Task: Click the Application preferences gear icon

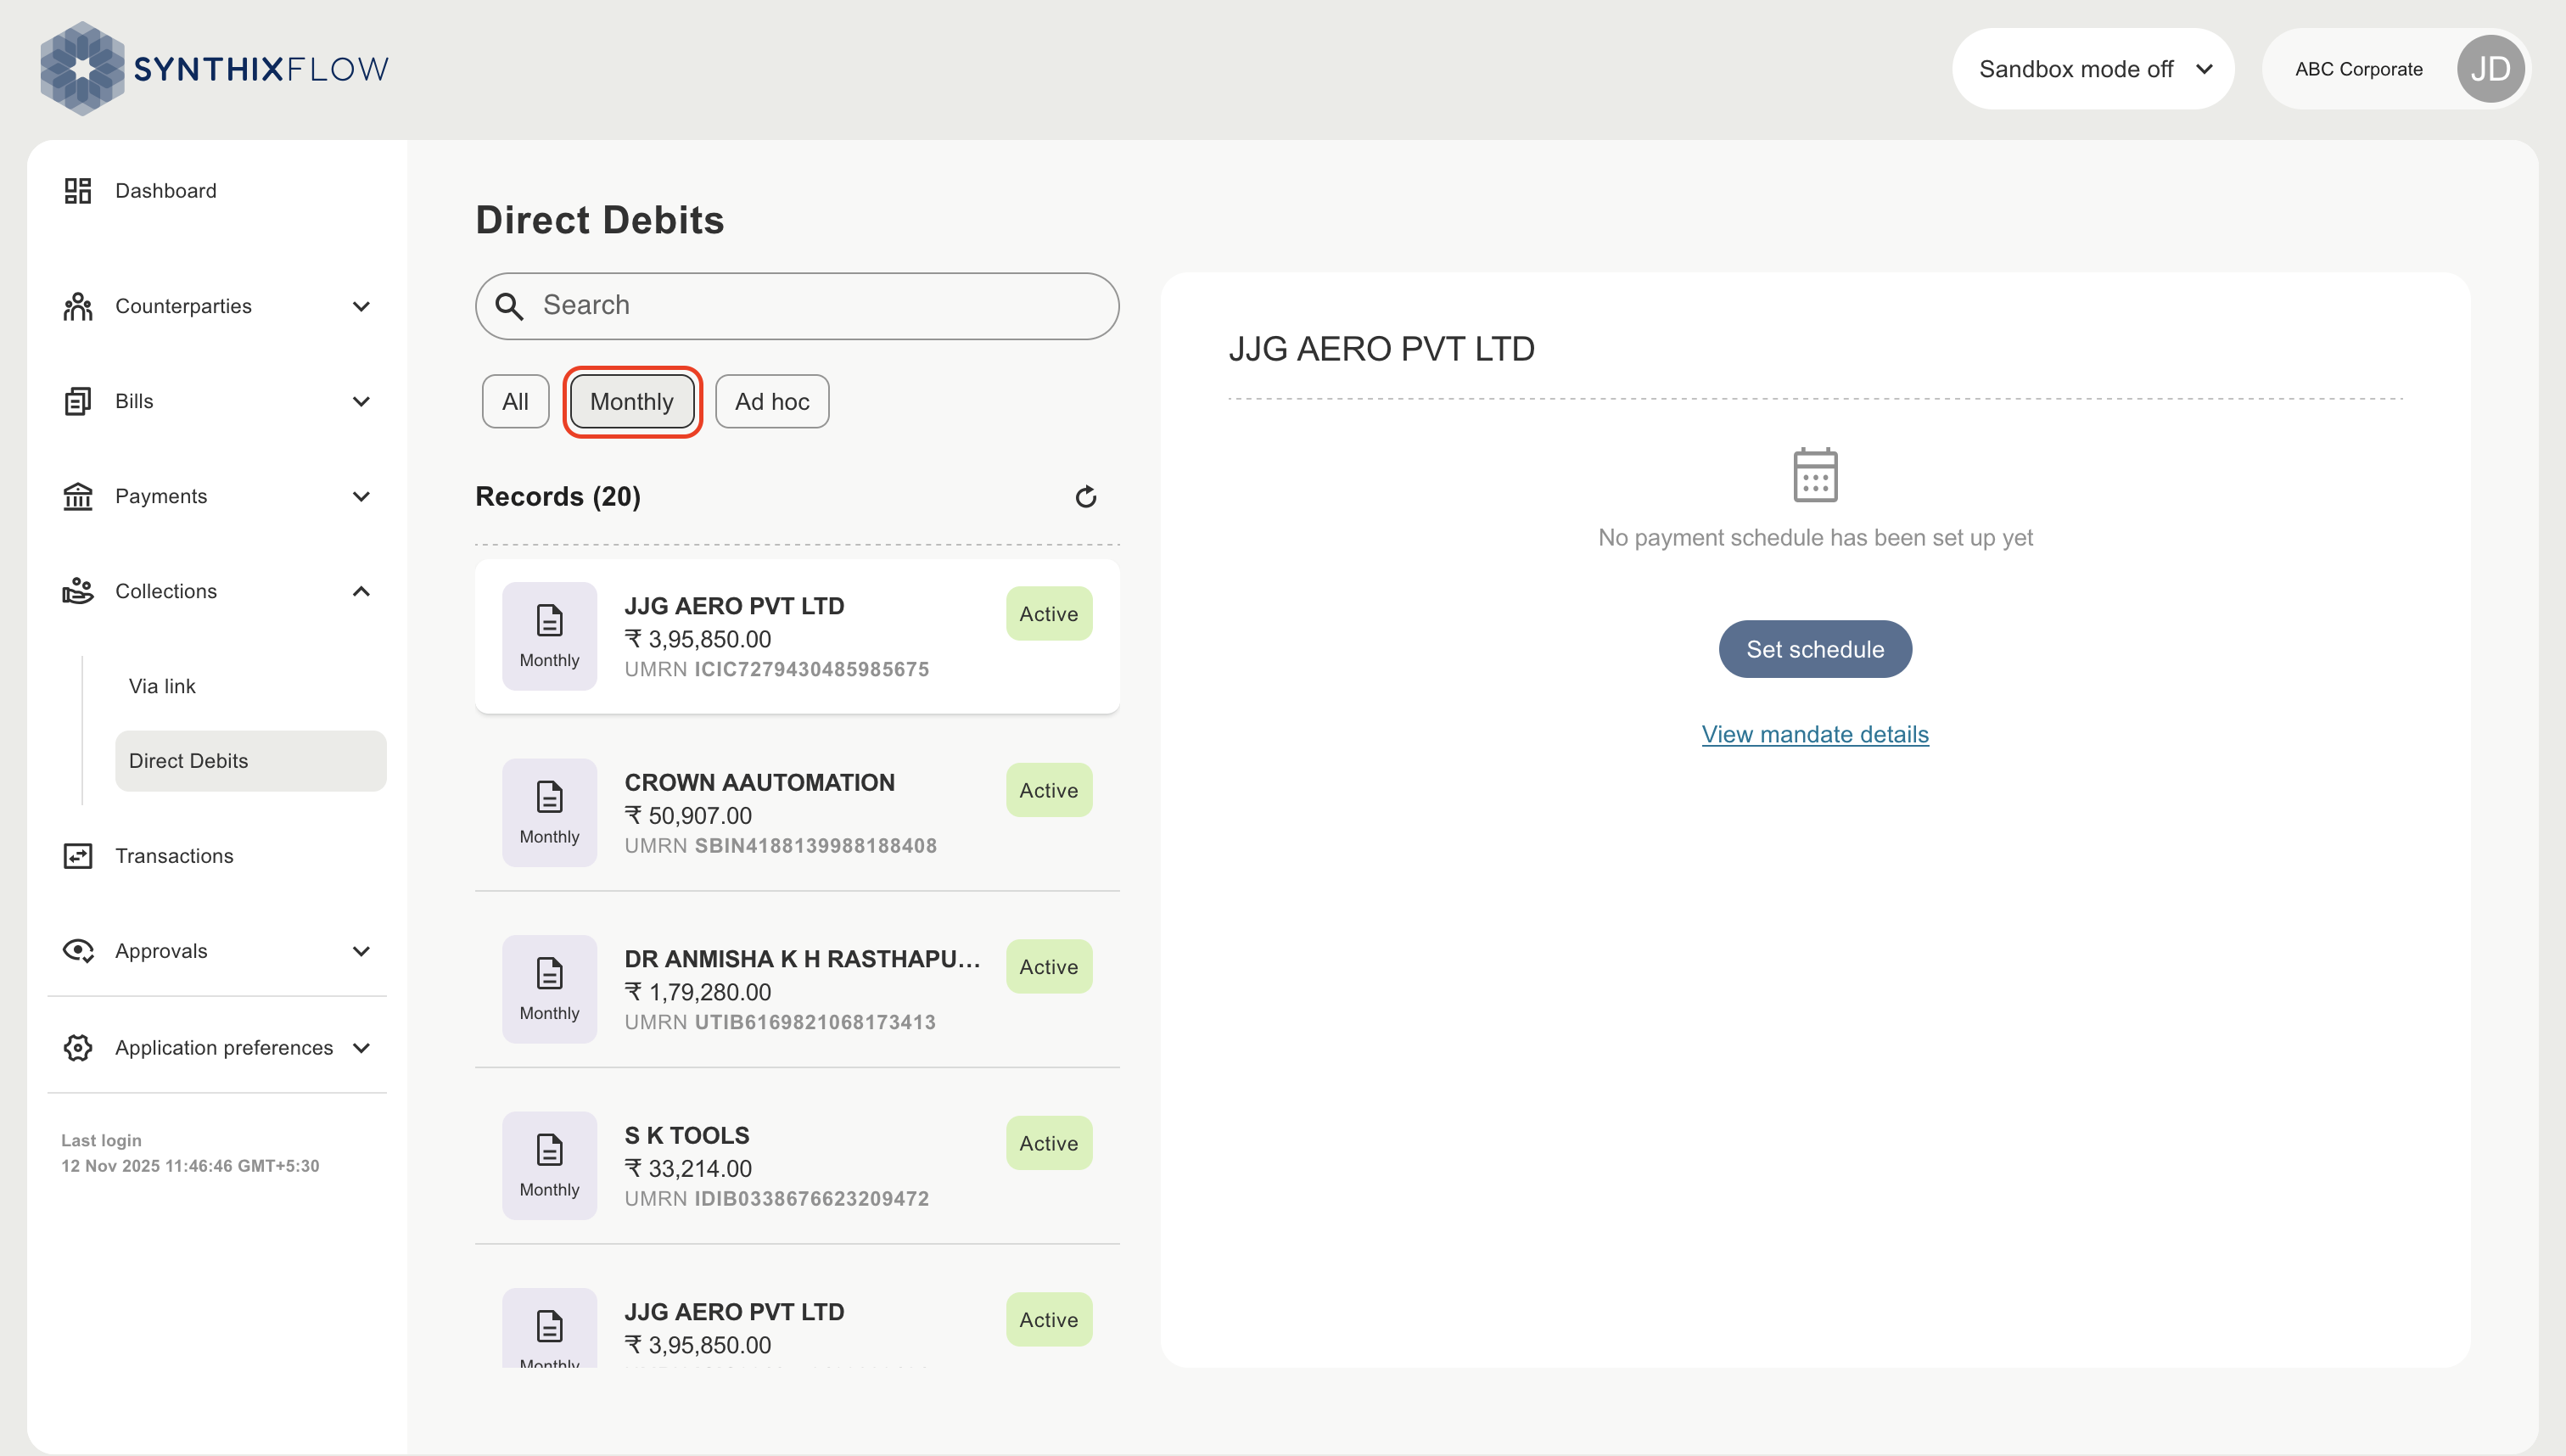Action: [x=78, y=1048]
